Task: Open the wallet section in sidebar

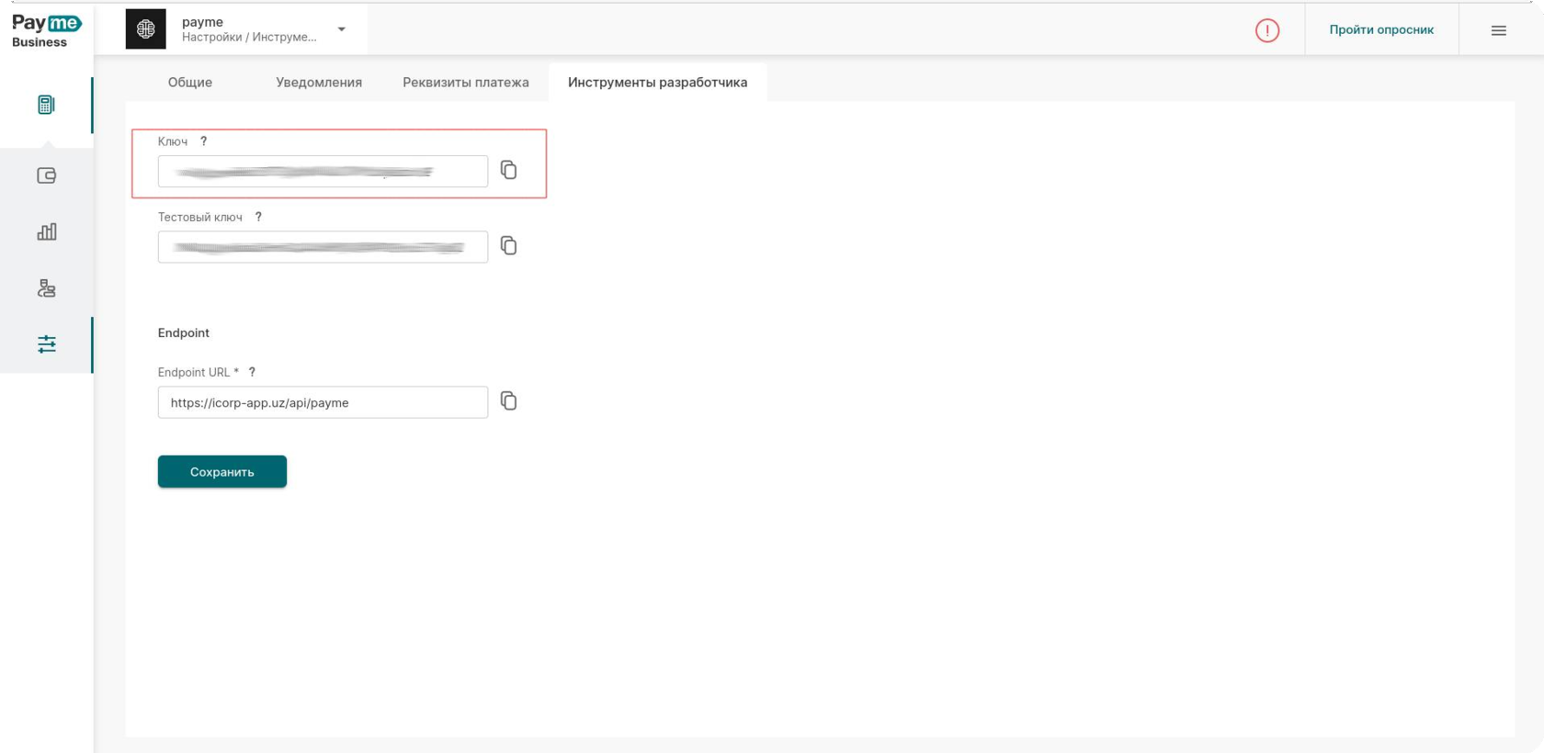Action: pyautogui.click(x=46, y=175)
